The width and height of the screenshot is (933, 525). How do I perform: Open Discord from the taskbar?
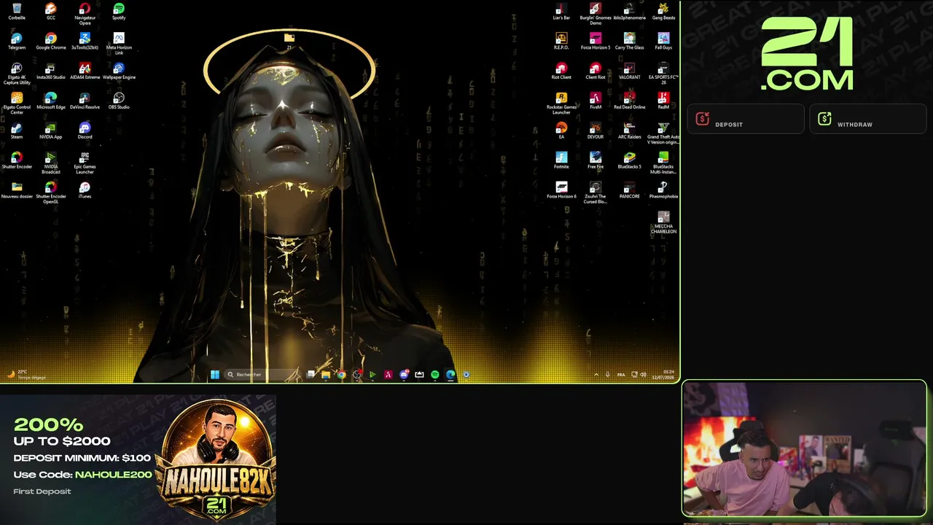click(x=404, y=375)
